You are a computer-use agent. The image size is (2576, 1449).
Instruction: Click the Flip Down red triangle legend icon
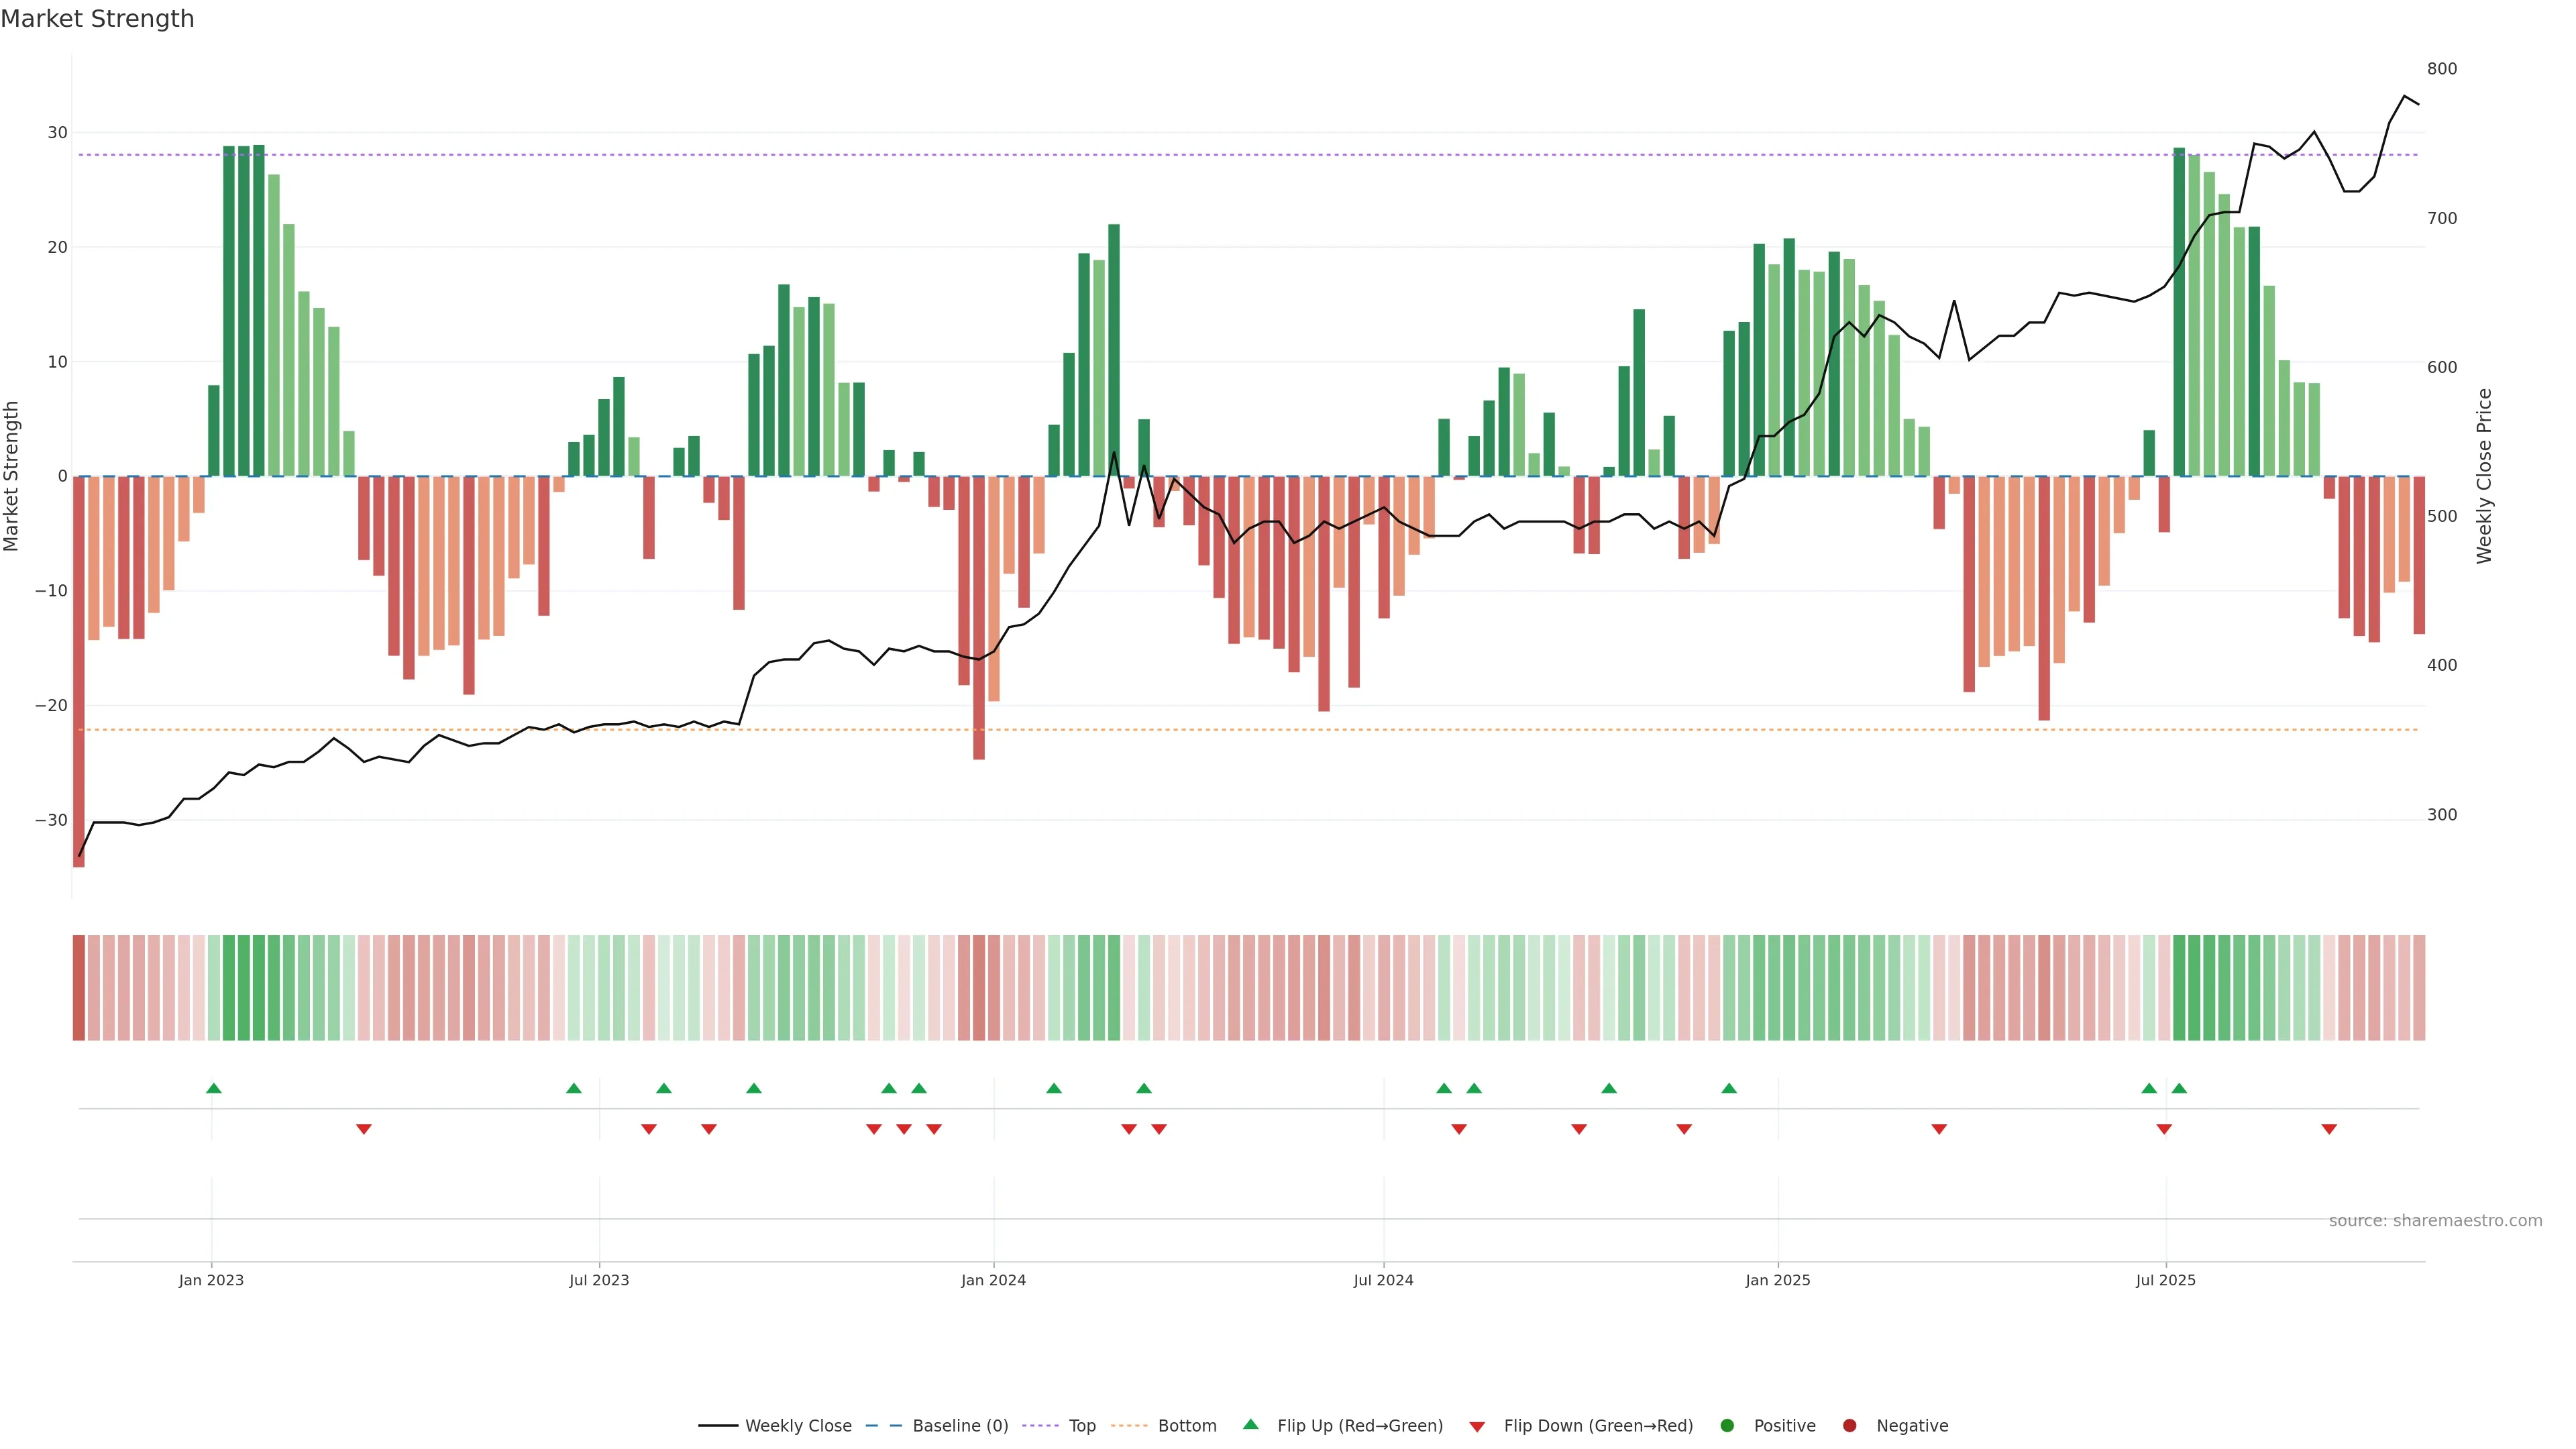(1477, 1426)
